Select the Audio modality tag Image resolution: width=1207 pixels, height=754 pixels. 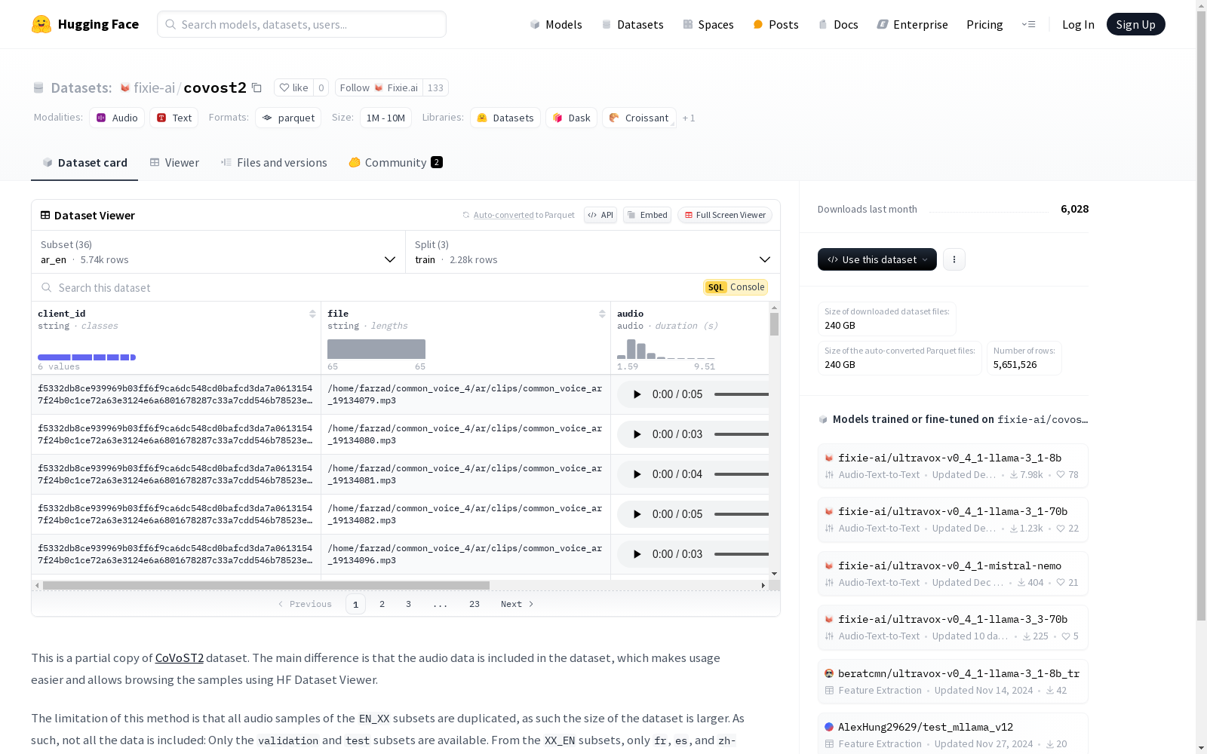tap(117, 118)
